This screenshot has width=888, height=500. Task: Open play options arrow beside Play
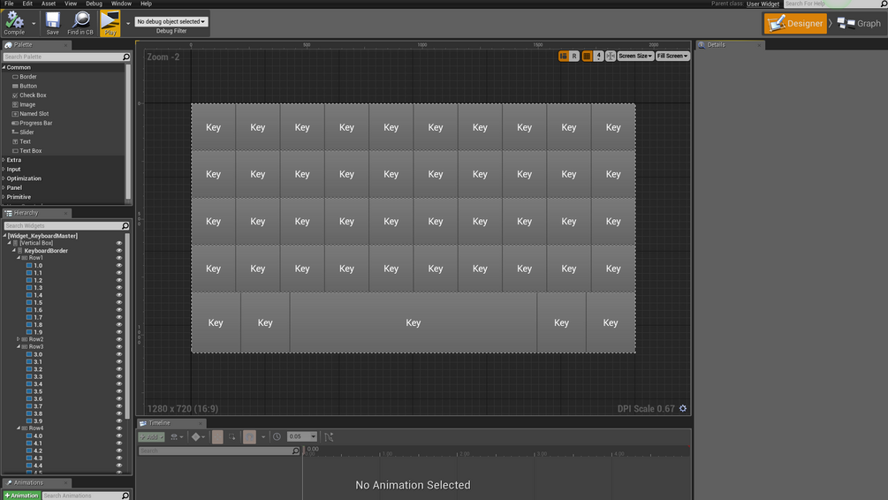click(128, 23)
